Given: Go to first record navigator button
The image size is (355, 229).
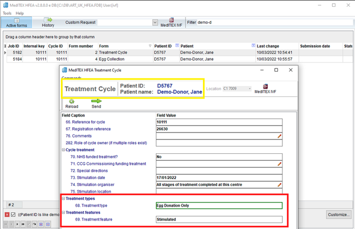Looking at the screenshot, I should [6, 224].
